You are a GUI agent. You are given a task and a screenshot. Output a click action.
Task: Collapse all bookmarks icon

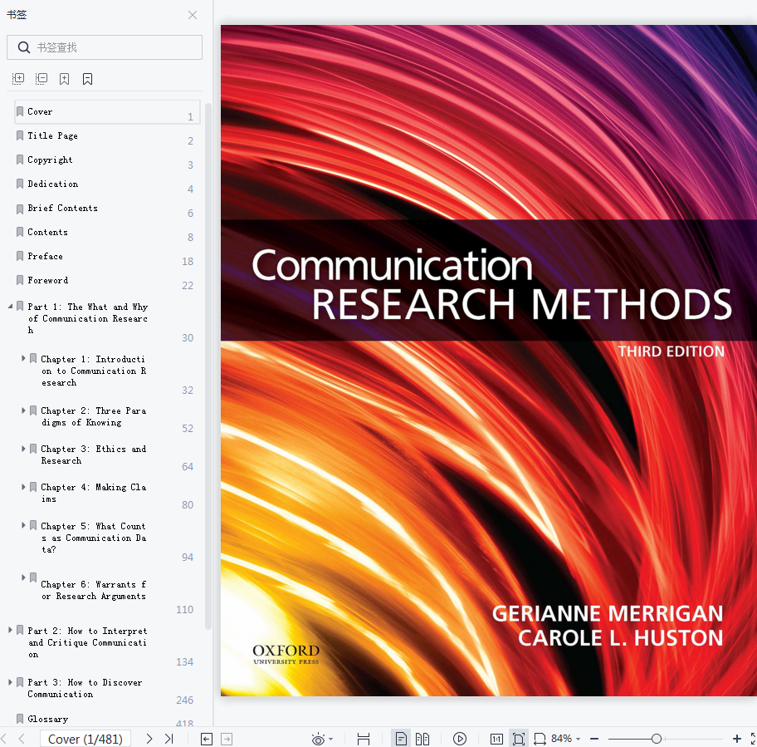(x=42, y=79)
